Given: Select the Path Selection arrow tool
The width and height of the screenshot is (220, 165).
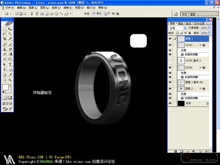Looking at the screenshot, I should [x=4, y=65].
